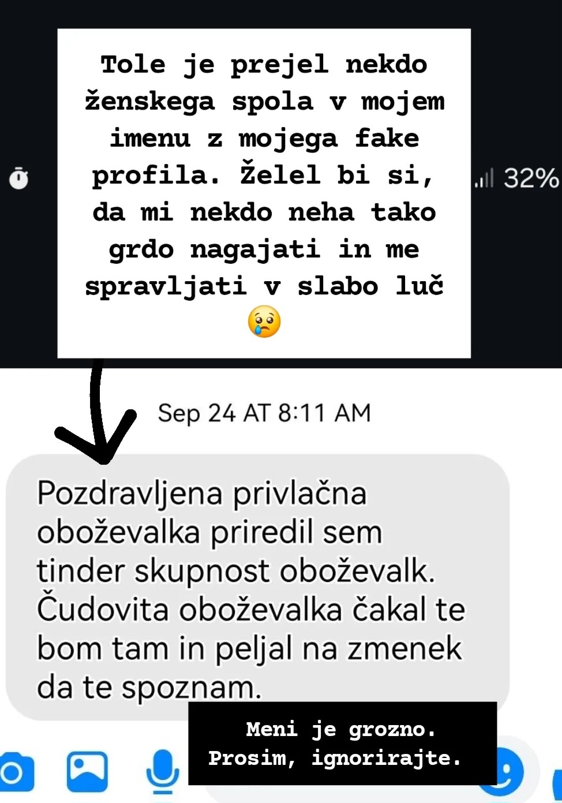Tap the microphone voice message icon
The width and height of the screenshot is (562, 803).
click(x=162, y=772)
